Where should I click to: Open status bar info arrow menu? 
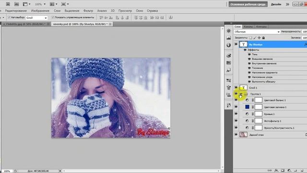[60, 171]
